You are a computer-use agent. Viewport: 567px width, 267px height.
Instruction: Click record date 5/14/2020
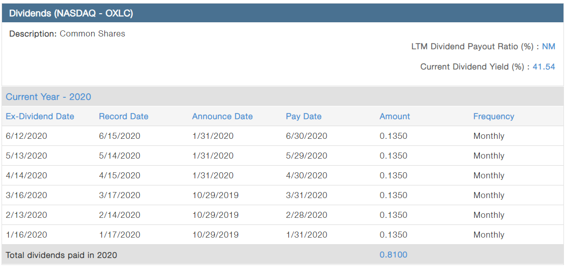pyautogui.click(x=120, y=156)
